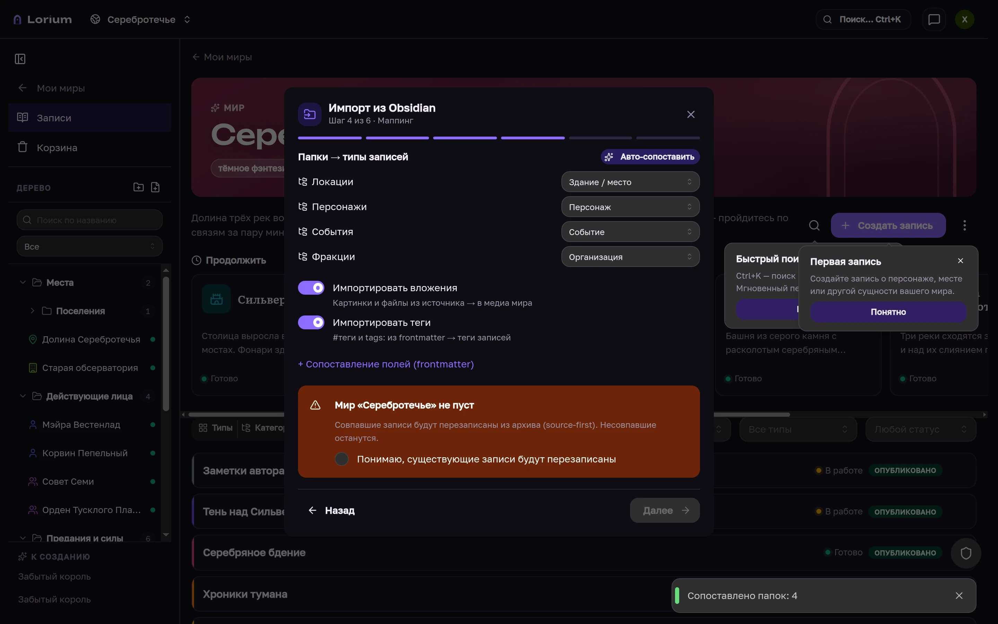
Task: Collapse the Места folder in the tree
Action: click(23, 283)
